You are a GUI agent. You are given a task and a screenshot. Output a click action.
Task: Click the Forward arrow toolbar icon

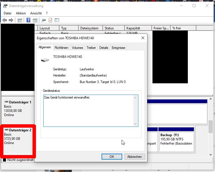click(x=11, y=20)
